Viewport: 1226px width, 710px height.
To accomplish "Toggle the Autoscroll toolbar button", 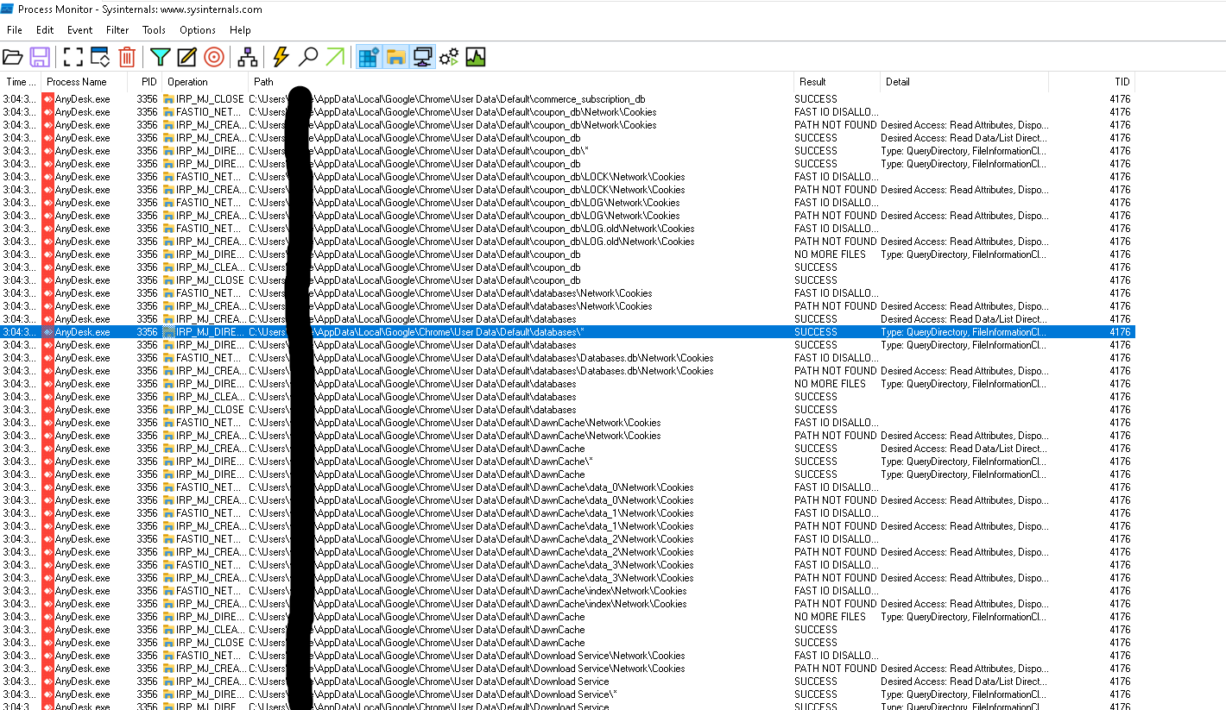I will tap(100, 58).
